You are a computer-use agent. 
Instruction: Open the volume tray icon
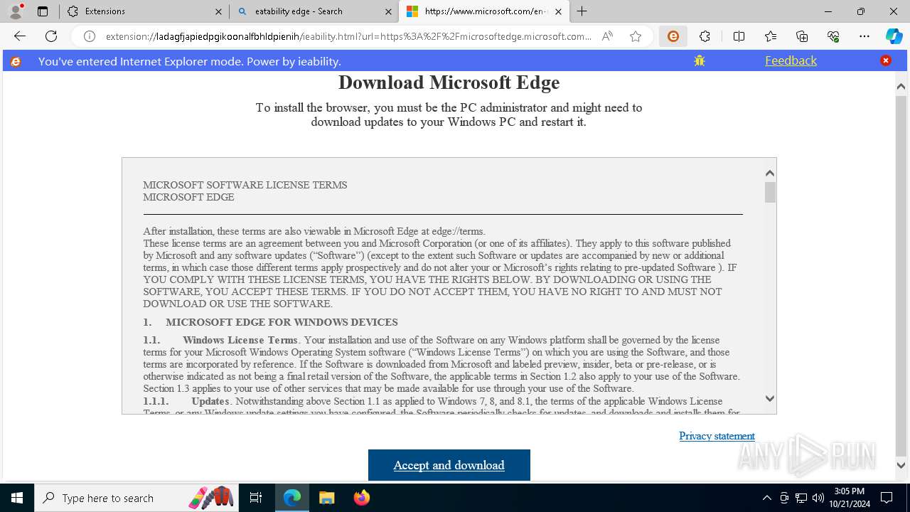pos(818,498)
